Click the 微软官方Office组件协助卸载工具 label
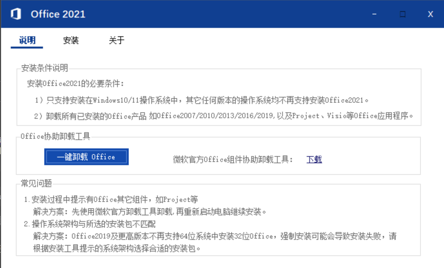 tap(233, 160)
